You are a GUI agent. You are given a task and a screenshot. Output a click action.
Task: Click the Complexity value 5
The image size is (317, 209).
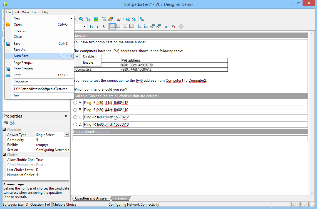[52, 140]
